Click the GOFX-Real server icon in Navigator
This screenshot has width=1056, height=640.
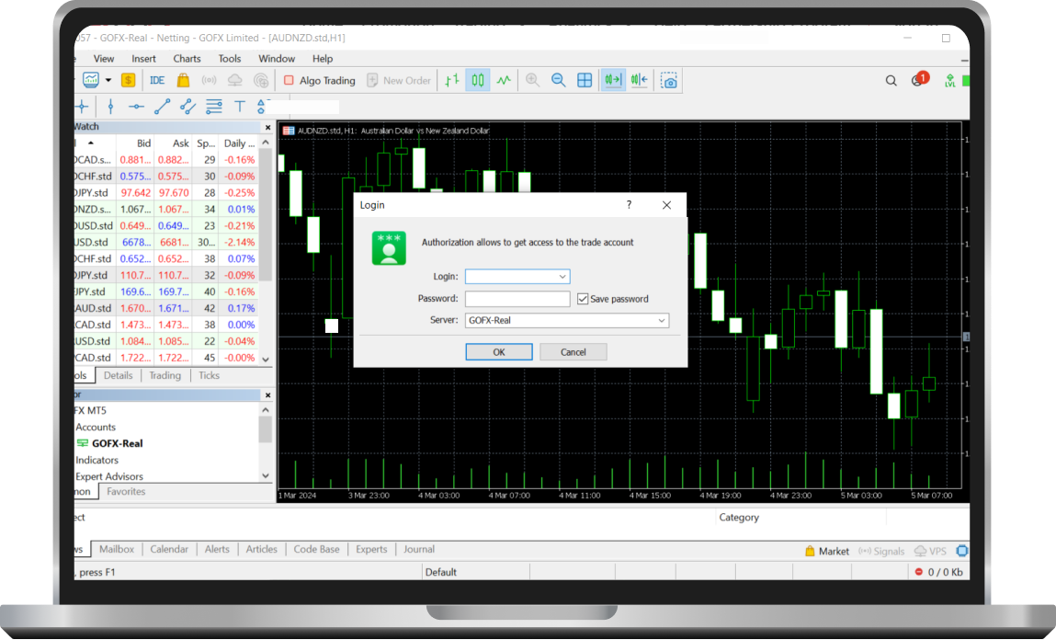pos(82,443)
